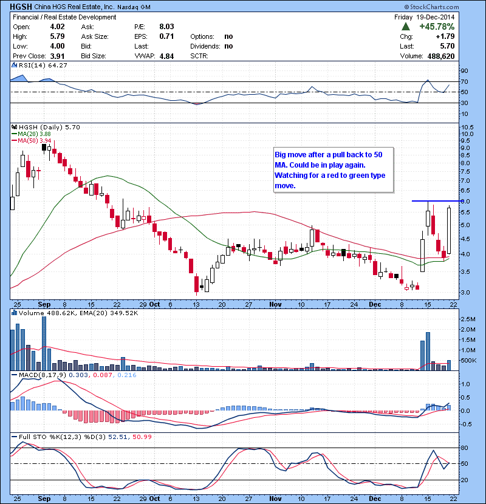Image resolution: width=486 pixels, height=504 pixels.
Task: Click the Volume value 488,620
Action: [x=441, y=56]
